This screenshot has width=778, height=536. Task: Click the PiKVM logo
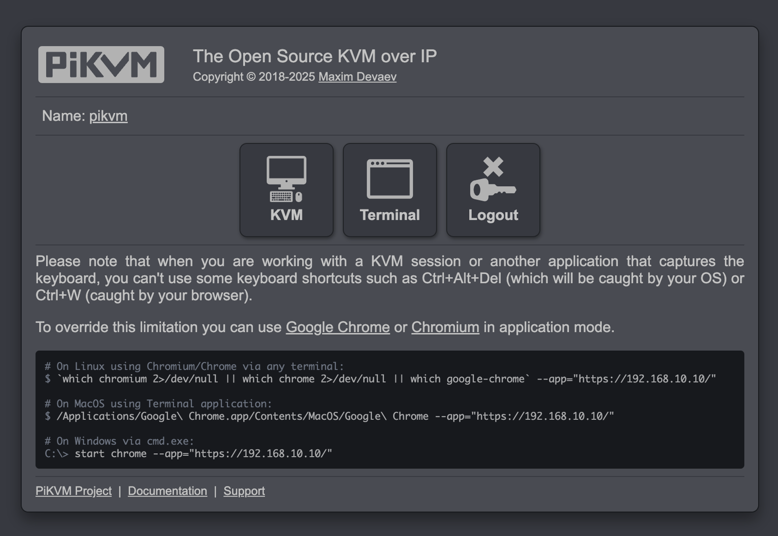101,65
